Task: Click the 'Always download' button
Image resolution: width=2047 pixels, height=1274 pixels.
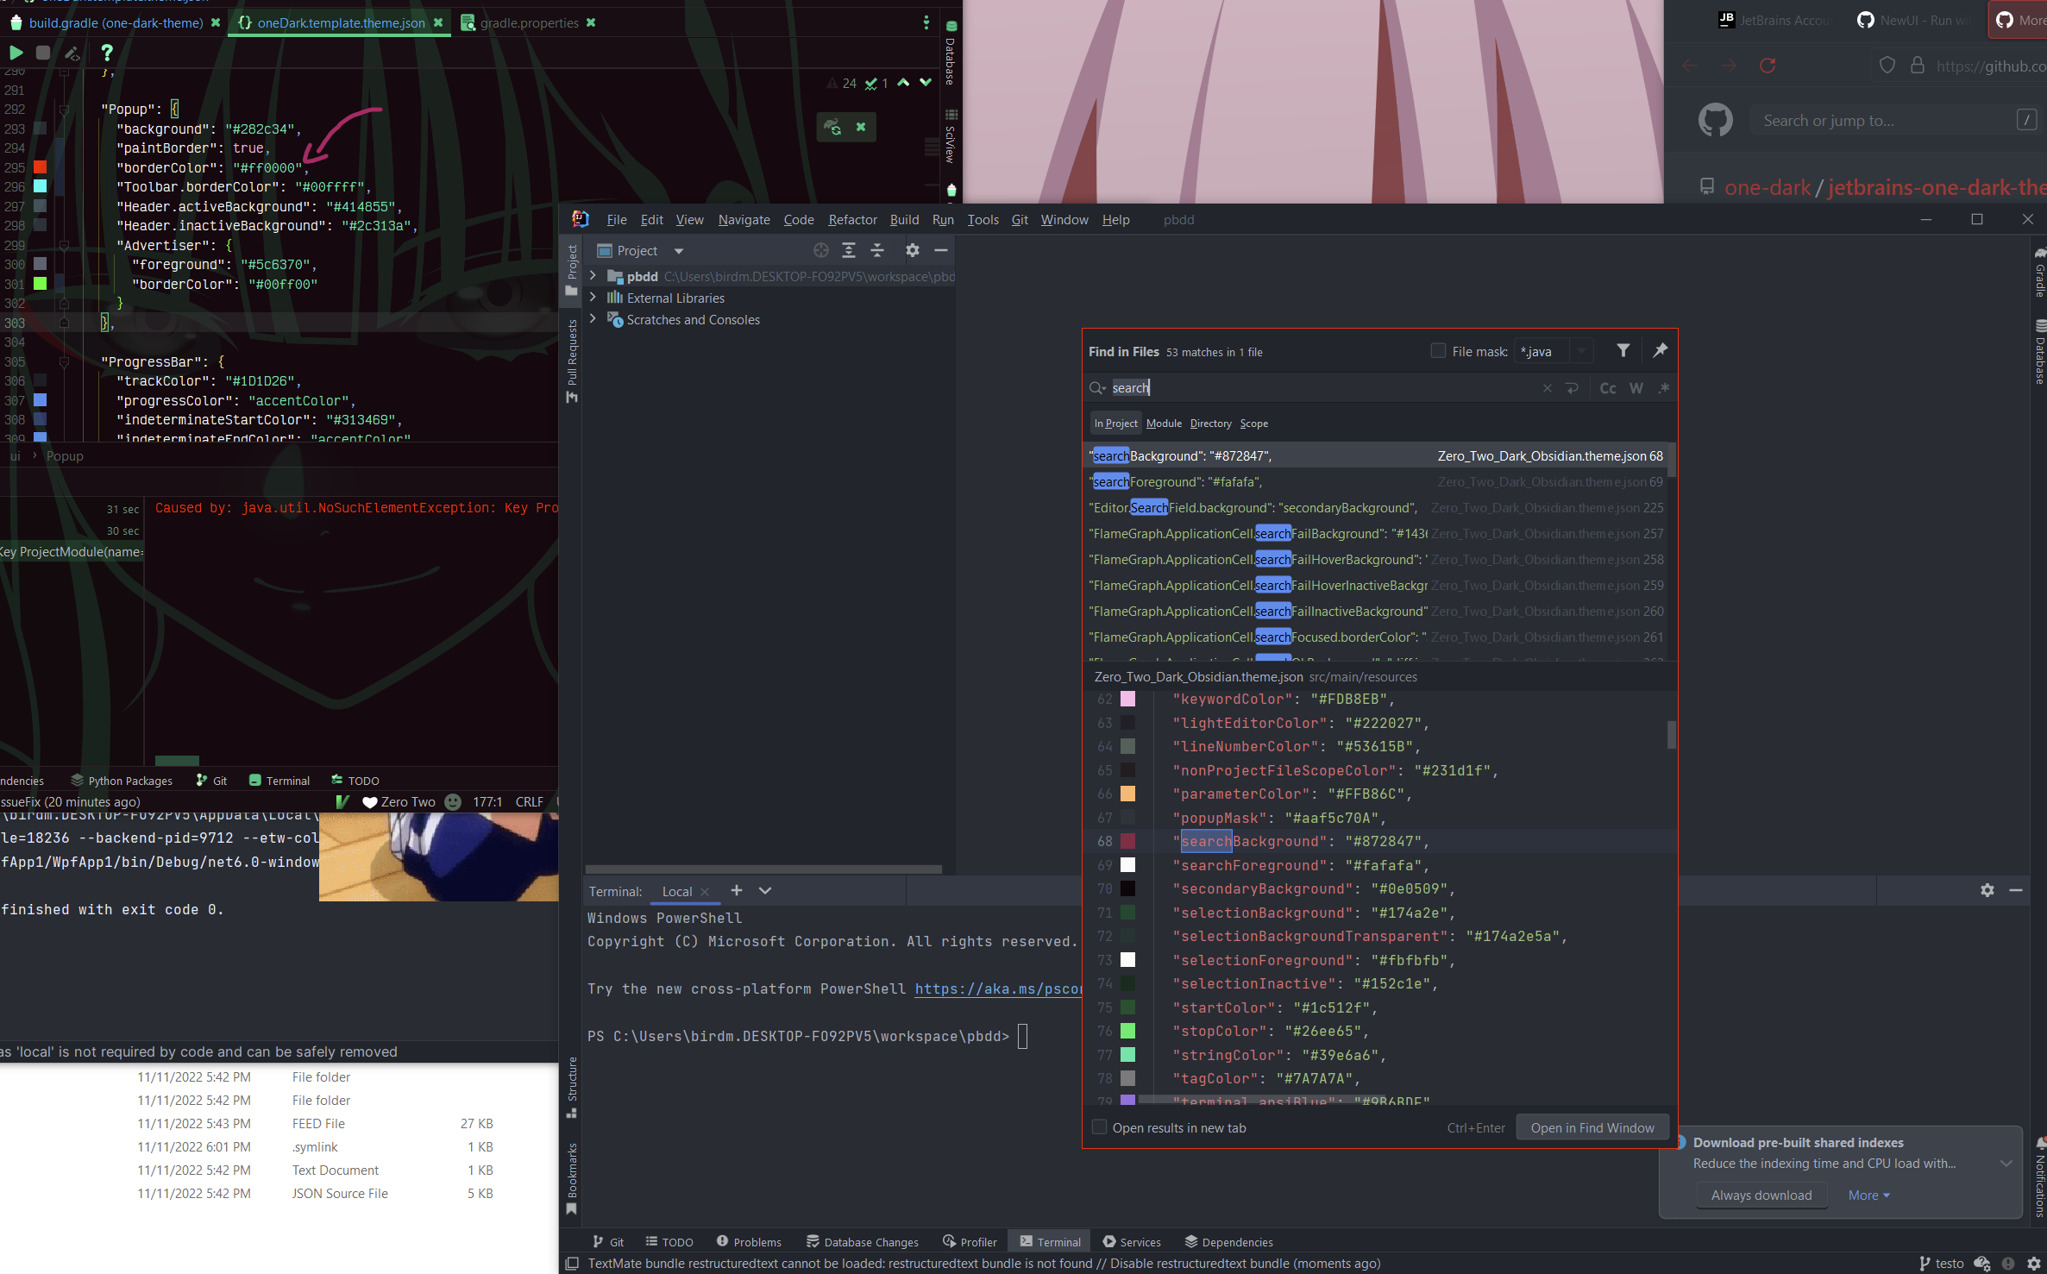Action: coord(1761,1195)
